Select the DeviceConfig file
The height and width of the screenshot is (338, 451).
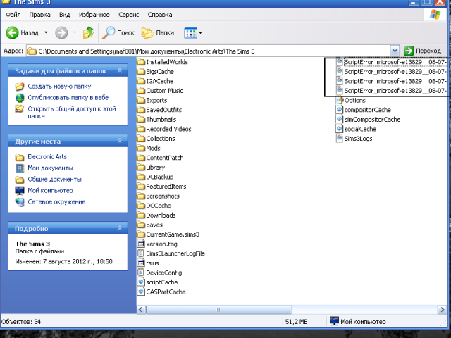coord(163,273)
